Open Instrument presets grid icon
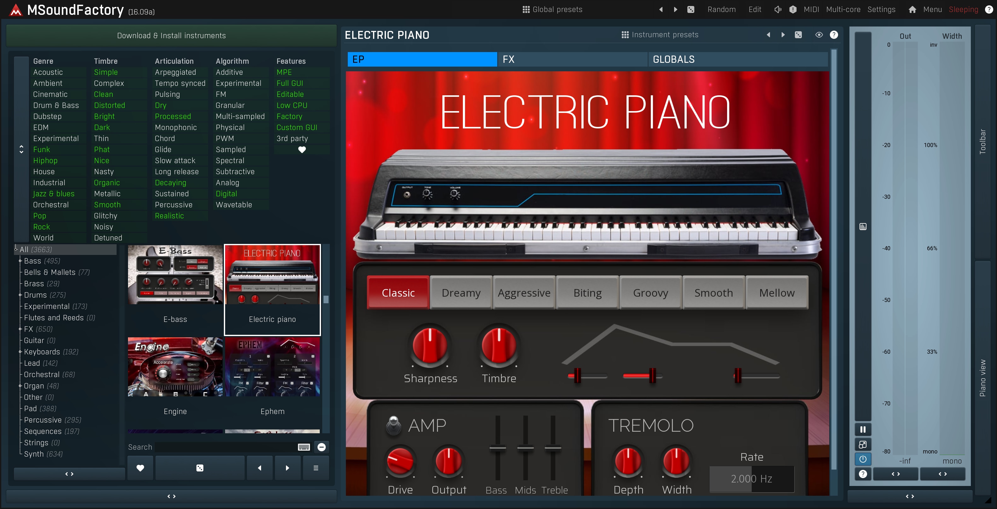The width and height of the screenshot is (997, 509). point(625,35)
